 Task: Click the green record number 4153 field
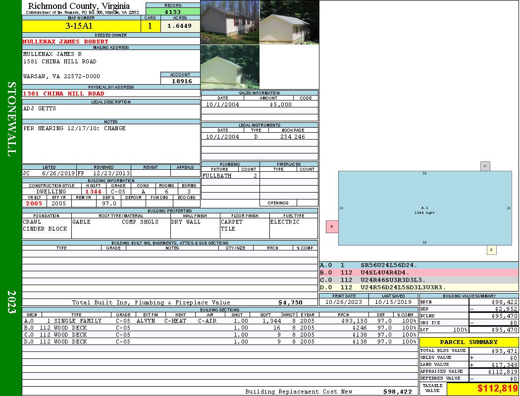[x=172, y=12]
